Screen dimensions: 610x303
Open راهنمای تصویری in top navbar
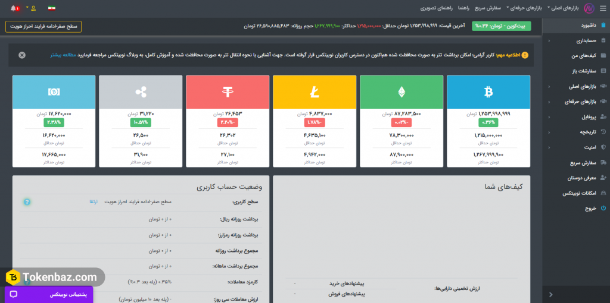pyautogui.click(x=438, y=8)
